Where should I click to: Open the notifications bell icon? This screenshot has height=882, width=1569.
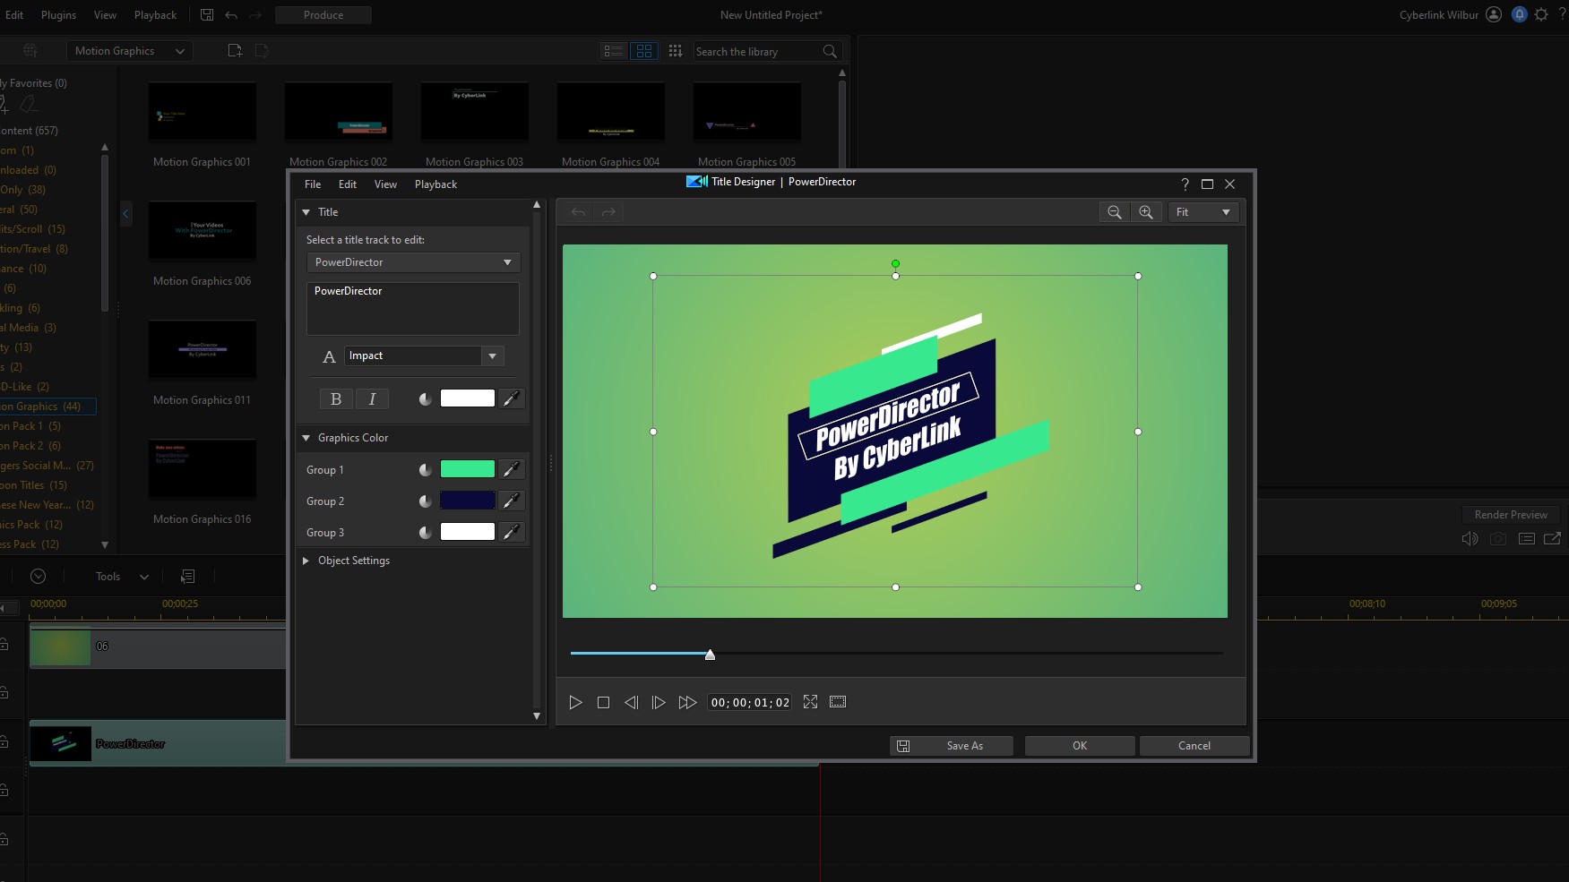click(x=1519, y=14)
